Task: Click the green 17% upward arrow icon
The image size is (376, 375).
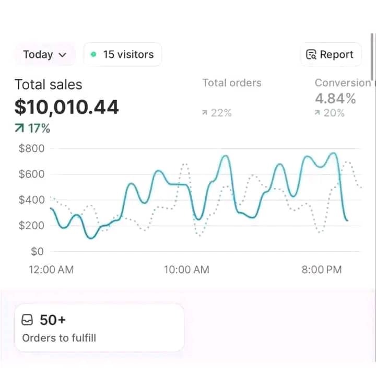Action: [19, 128]
